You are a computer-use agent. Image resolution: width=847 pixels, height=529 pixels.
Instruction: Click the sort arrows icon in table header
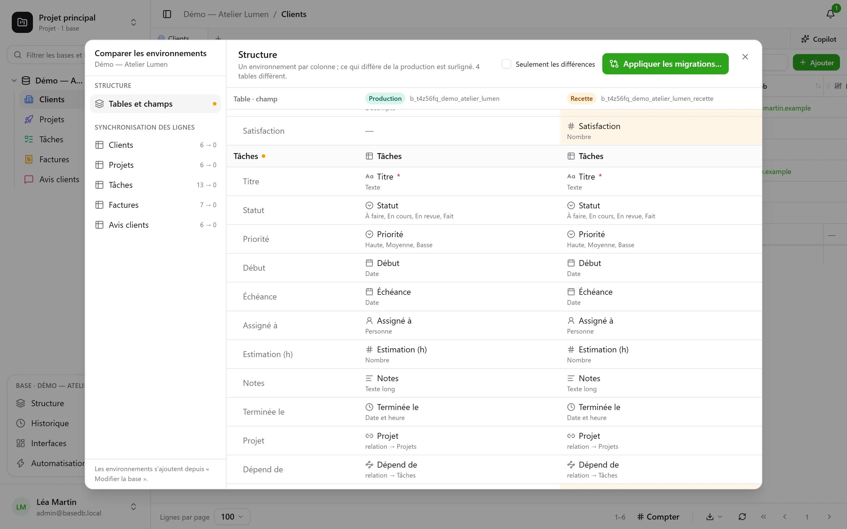pyautogui.click(x=818, y=86)
